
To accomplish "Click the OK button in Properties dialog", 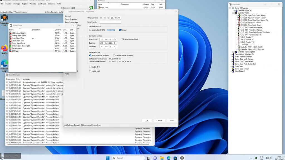I will coord(147,121).
